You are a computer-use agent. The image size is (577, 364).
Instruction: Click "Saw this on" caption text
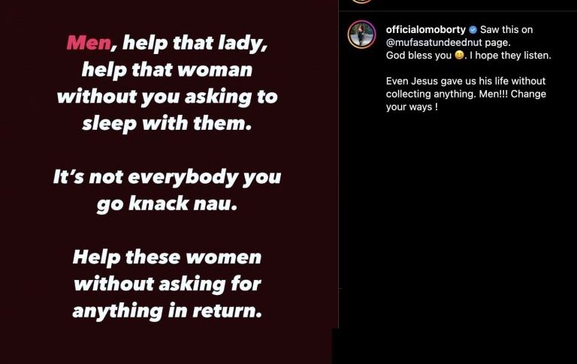coord(506,30)
